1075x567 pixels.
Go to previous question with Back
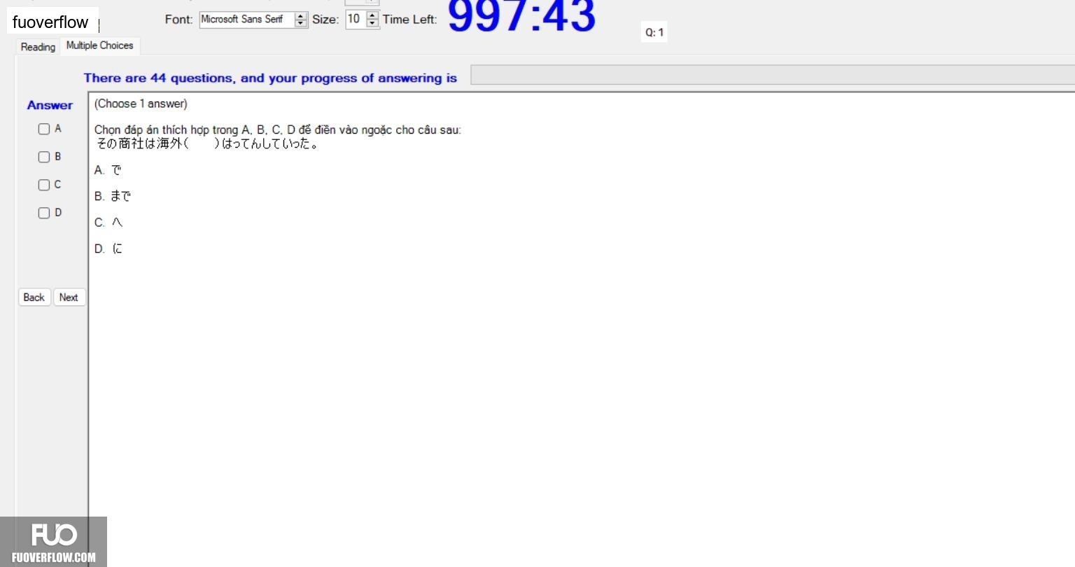point(34,297)
